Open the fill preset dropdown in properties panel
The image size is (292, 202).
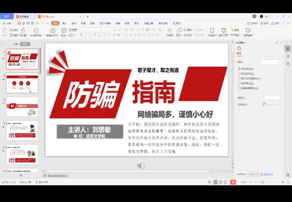point(270,62)
